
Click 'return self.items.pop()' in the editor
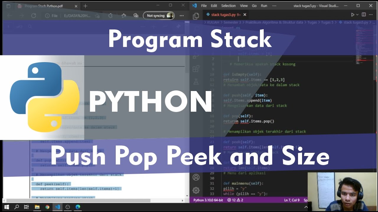click(249, 121)
